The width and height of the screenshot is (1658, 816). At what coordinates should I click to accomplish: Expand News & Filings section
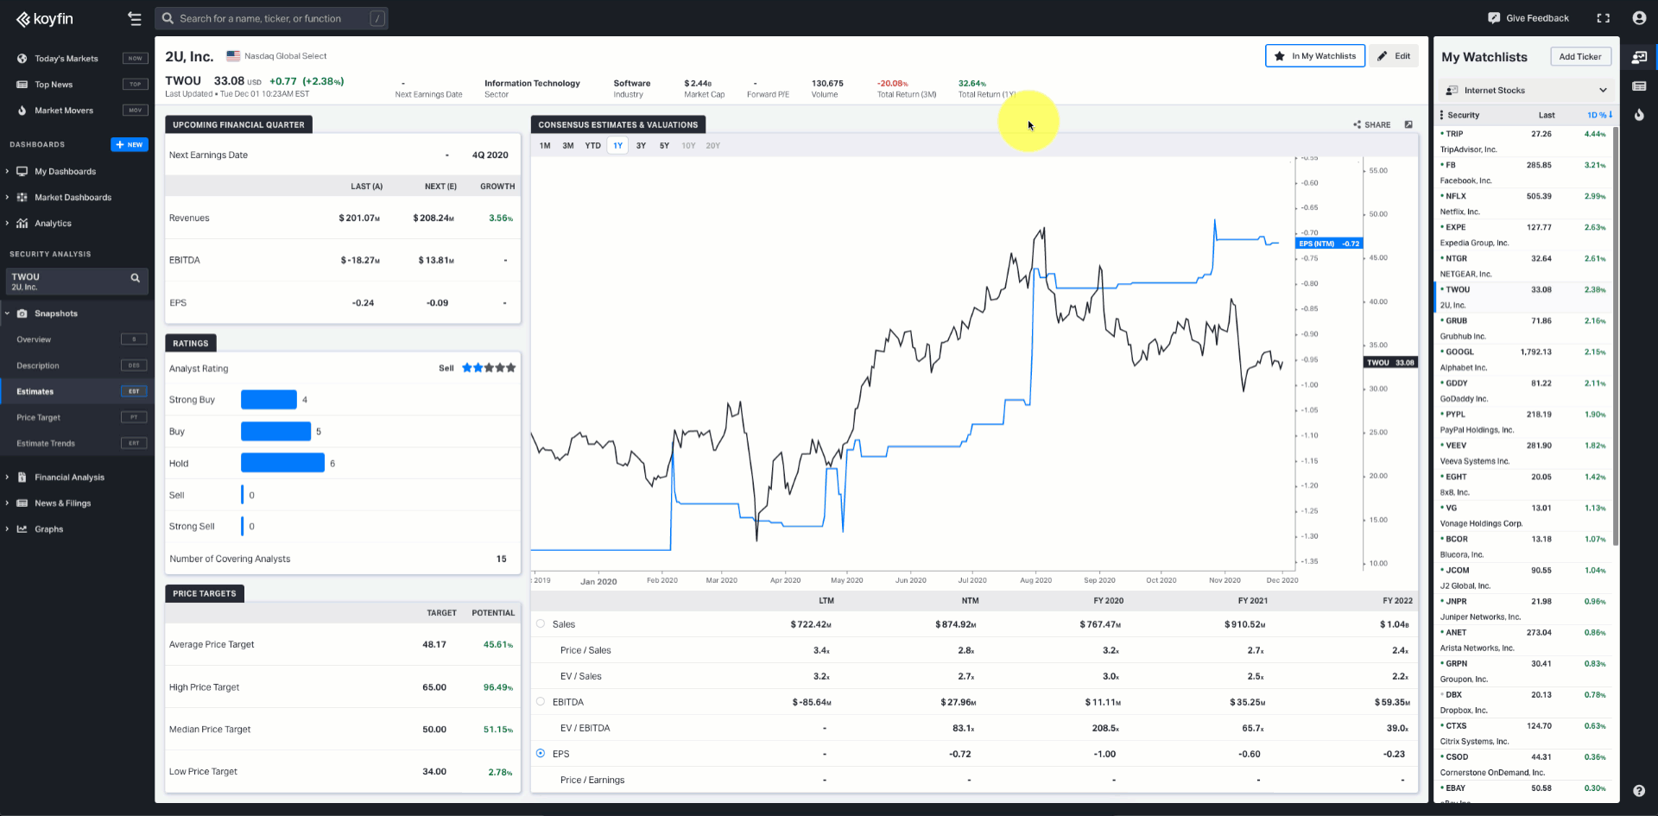click(7, 503)
